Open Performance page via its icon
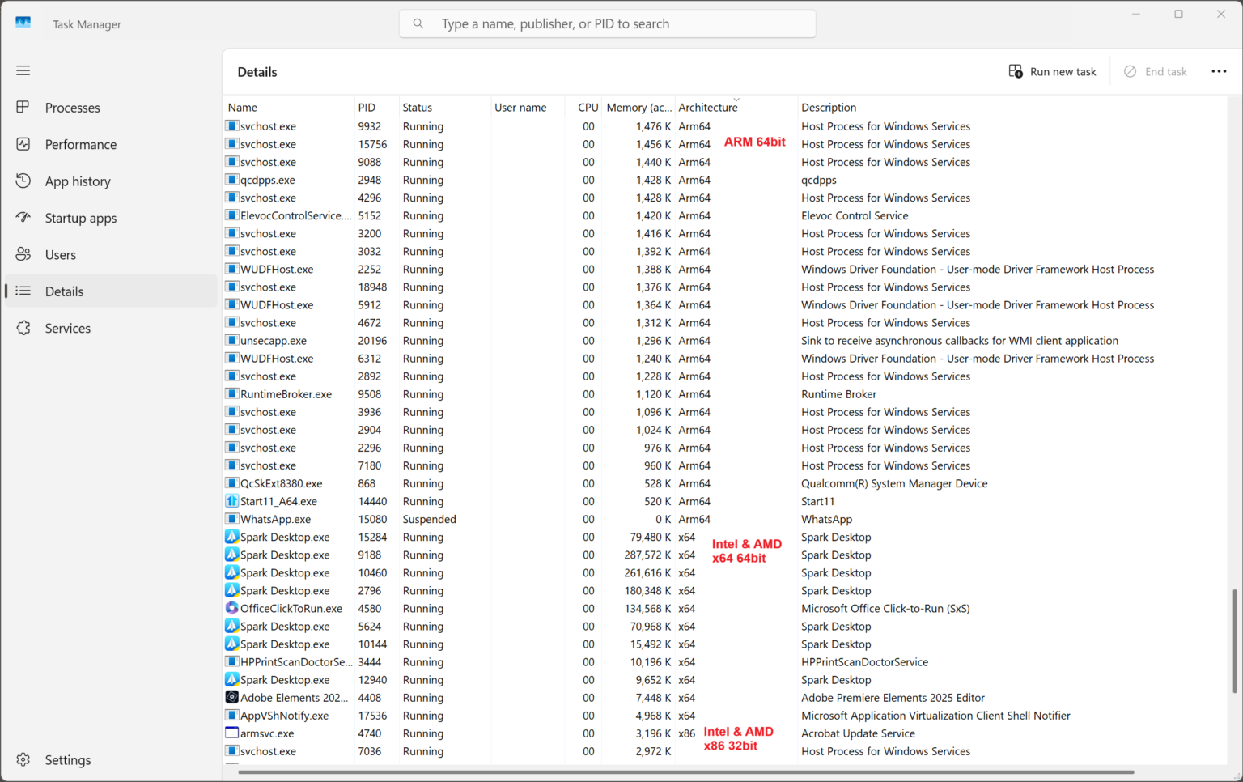This screenshot has width=1243, height=782. [x=23, y=144]
